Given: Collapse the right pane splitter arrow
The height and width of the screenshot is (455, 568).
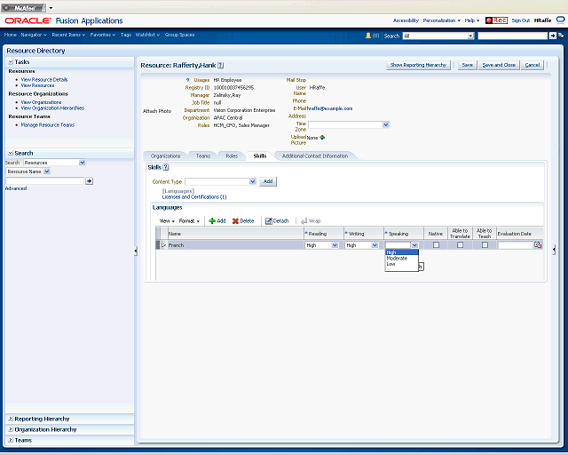Looking at the screenshot, I should click(x=554, y=250).
